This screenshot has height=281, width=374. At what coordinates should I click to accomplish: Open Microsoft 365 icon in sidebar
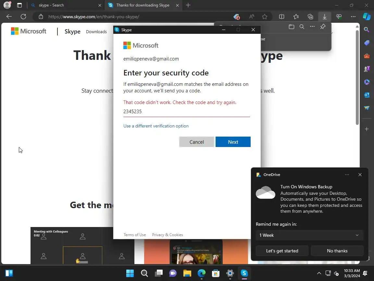367,82
